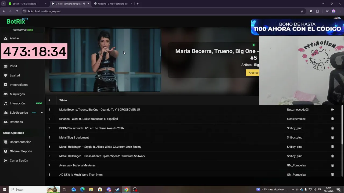Reload the page
This screenshot has height=193, width=344.
(17, 11)
